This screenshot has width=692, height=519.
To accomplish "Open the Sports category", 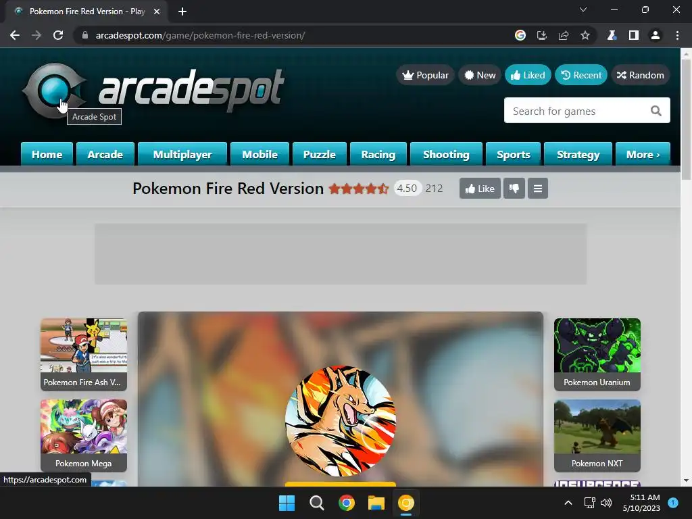I will coord(514,155).
